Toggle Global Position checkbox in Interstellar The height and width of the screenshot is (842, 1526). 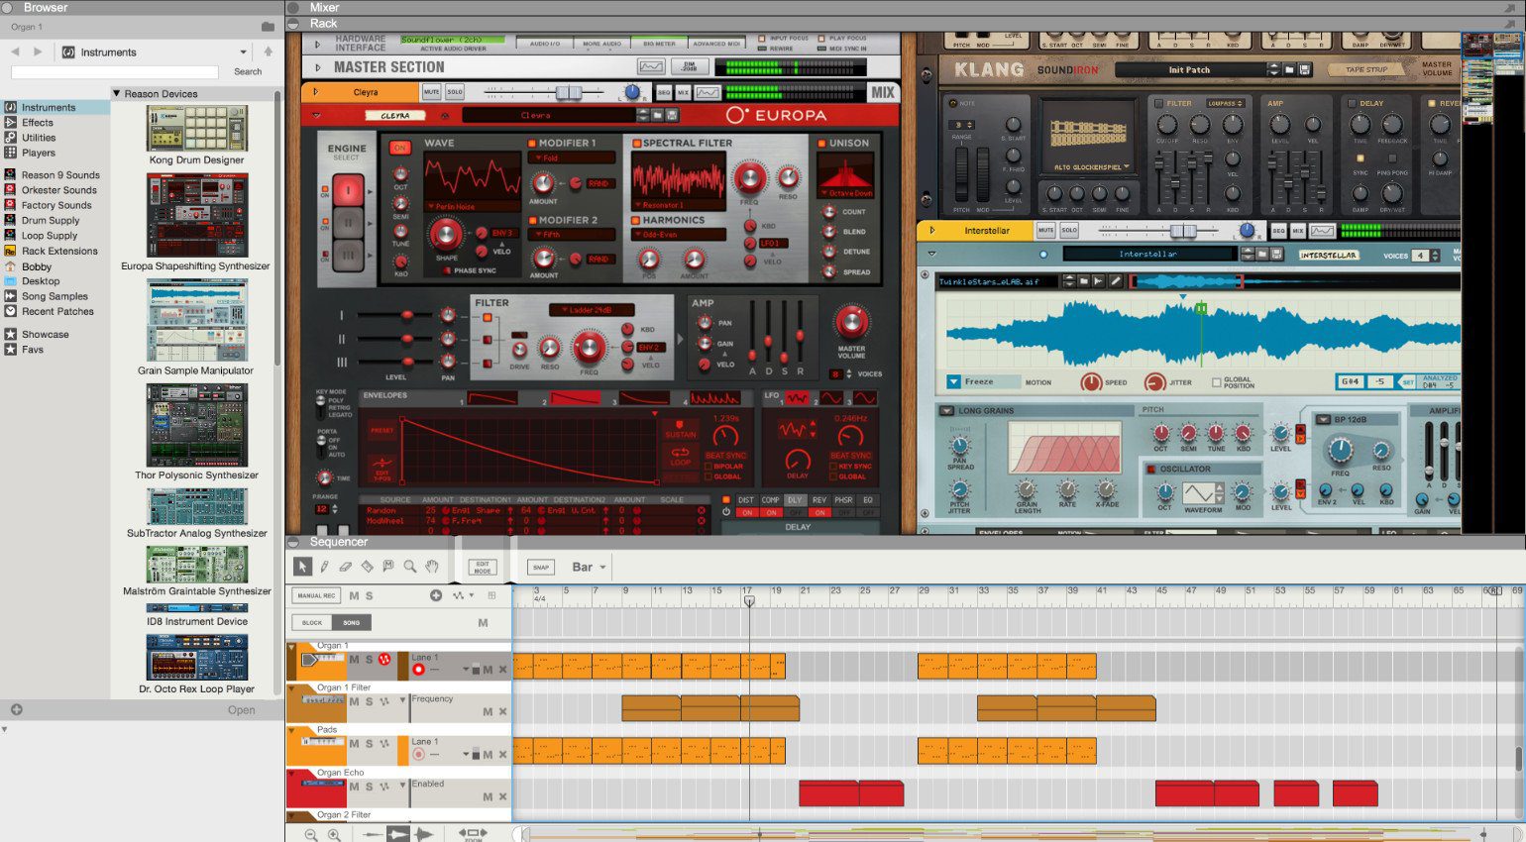tap(1216, 382)
